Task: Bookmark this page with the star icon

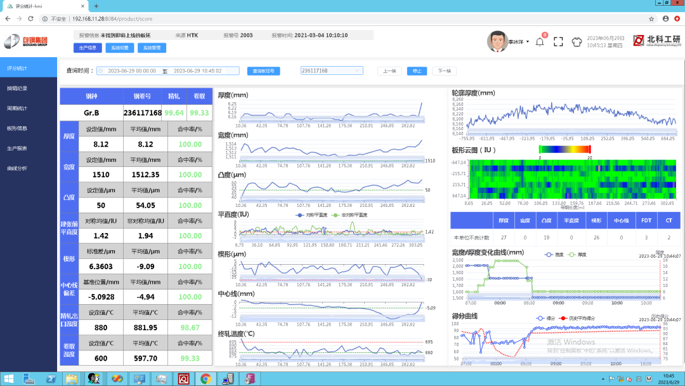Action: tap(651, 19)
